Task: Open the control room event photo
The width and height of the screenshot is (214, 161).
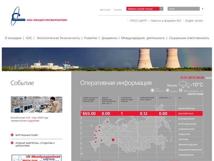Action: [36, 104]
